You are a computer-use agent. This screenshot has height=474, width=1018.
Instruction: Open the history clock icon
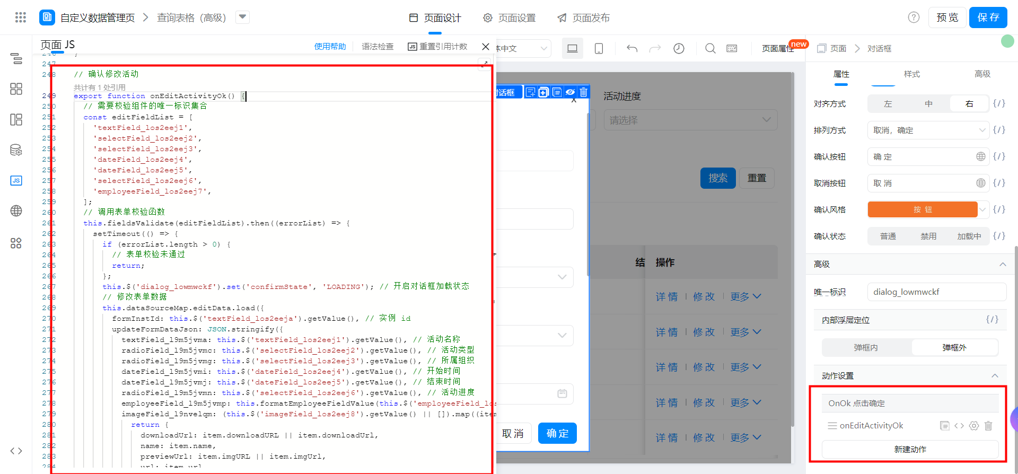coord(679,49)
